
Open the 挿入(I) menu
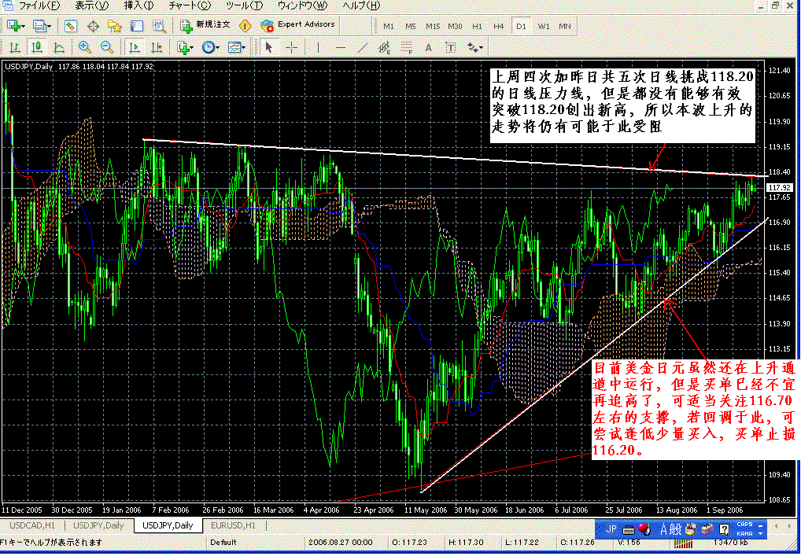click(x=139, y=6)
